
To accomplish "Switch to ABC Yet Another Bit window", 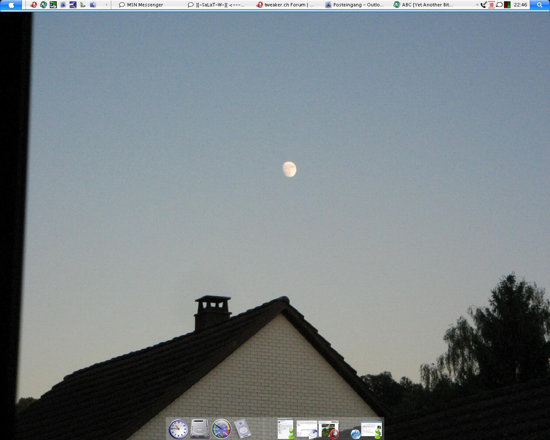I will click(424, 5).
